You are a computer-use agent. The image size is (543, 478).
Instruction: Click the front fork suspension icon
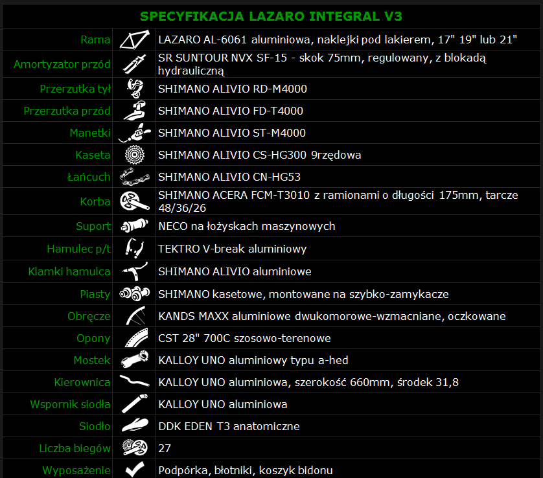click(x=134, y=64)
